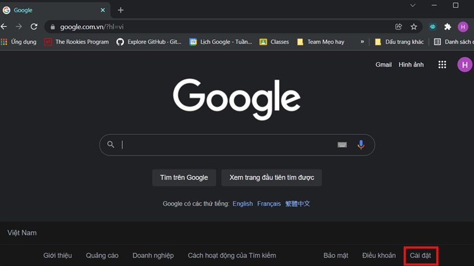474x266 pixels.
Task: Open a new browser tab
Action: 121,10
